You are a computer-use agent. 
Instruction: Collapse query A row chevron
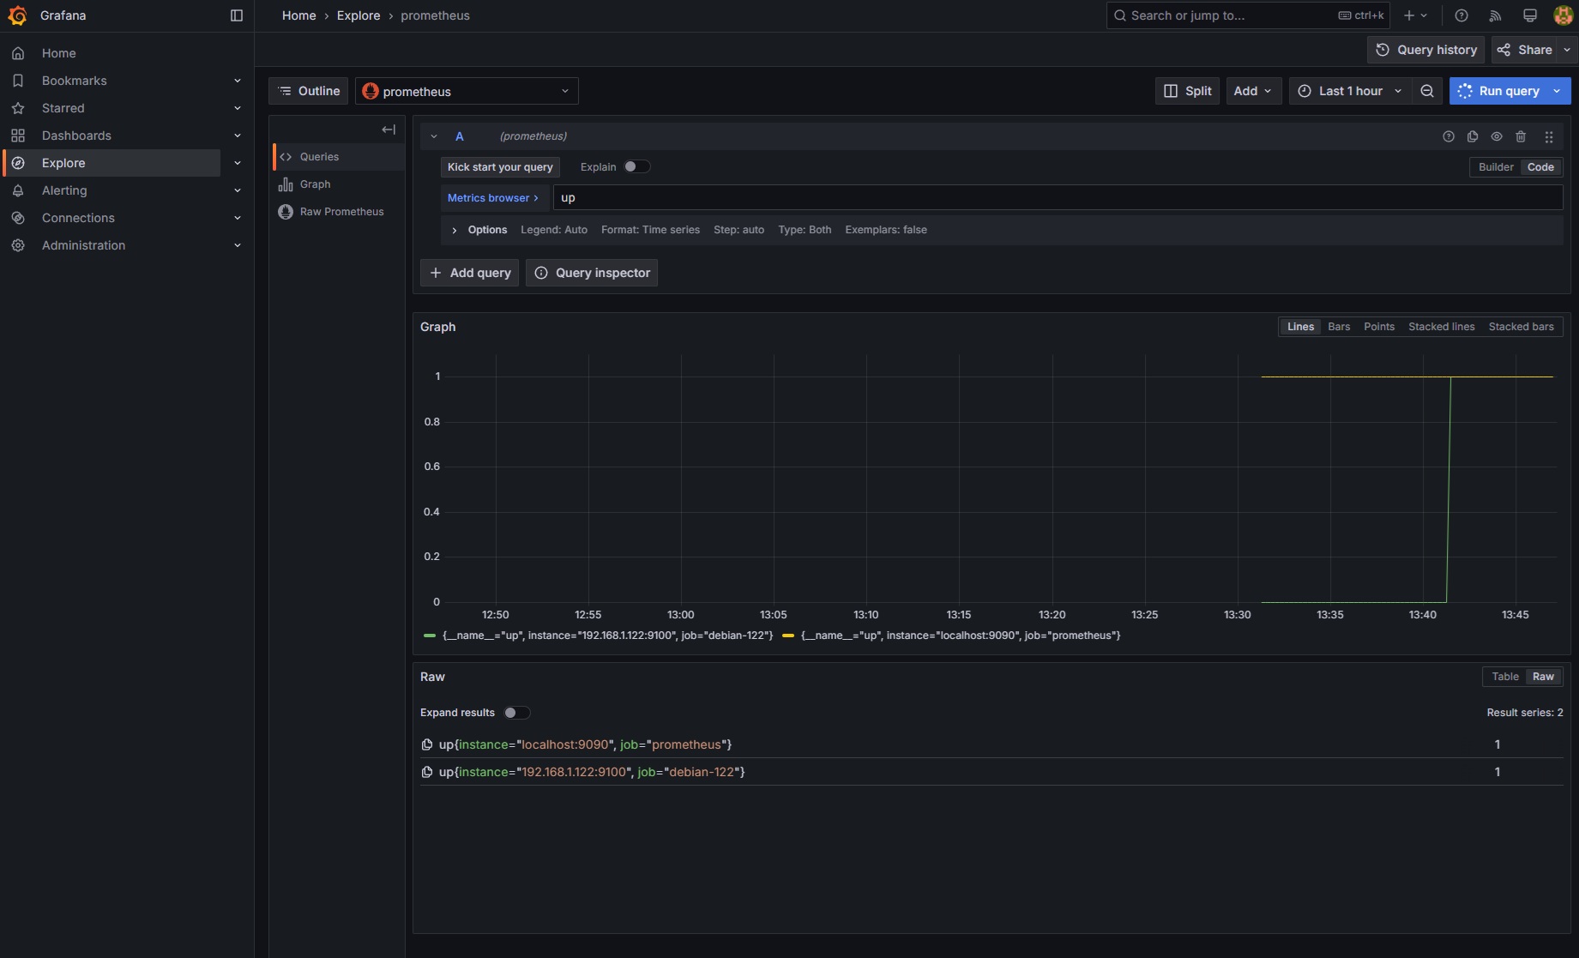click(x=434, y=136)
